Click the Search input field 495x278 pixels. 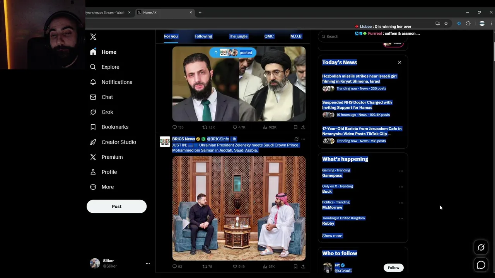click(x=363, y=36)
